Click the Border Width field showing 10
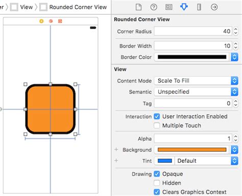This screenshot has width=242, height=196. click(193, 46)
